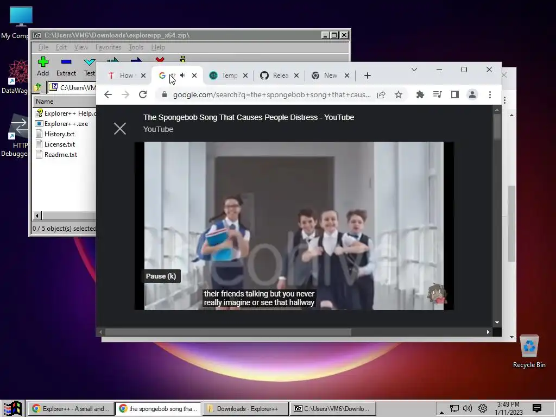Click the Chrome address bar URL
Screen dimensions: 556x417
pyautogui.click(x=271, y=94)
